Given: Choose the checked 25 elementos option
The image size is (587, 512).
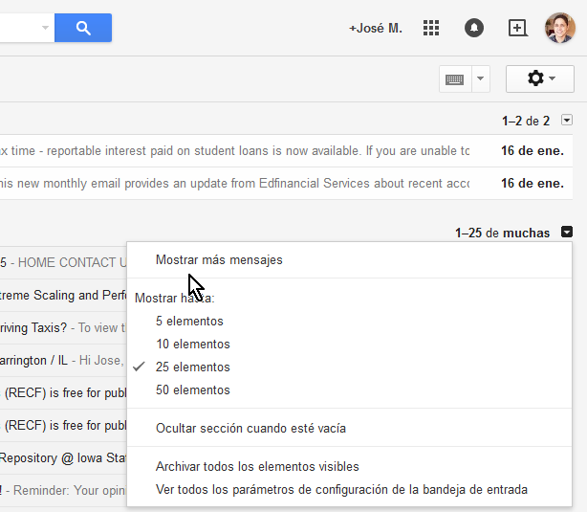Looking at the screenshot, I should (192, 367).
